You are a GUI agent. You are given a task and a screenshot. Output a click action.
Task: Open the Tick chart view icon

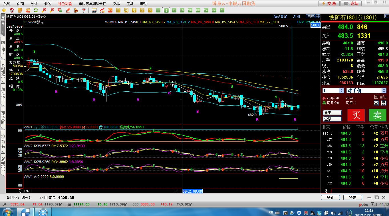pyautogui.click(x=110, y=10)
